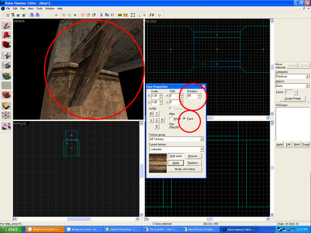Select the Block creation tool

(x=7, y=65)
